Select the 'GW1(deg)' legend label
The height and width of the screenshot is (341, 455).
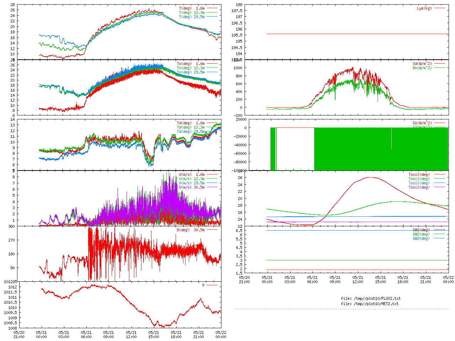pyautogui.click(x=421, y=230)
